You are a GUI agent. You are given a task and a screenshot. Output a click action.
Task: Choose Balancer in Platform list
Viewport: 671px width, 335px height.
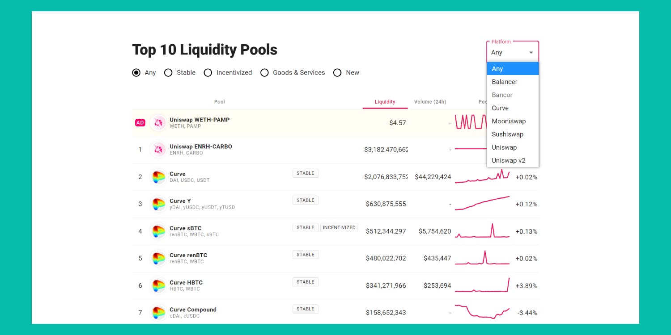tap(513, 82)
